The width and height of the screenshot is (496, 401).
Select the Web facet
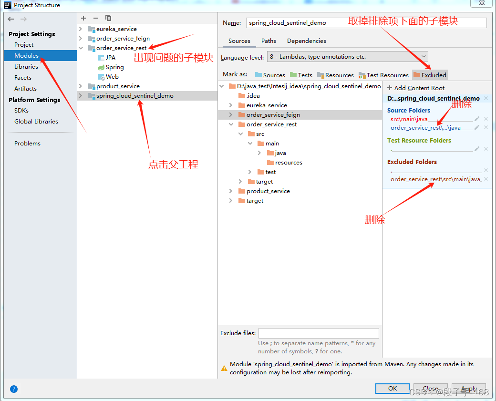pyautogui.click(x=108, y=77)
